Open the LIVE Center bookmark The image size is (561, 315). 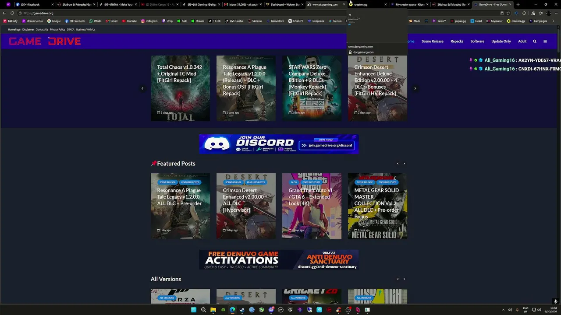coord(234,21)
